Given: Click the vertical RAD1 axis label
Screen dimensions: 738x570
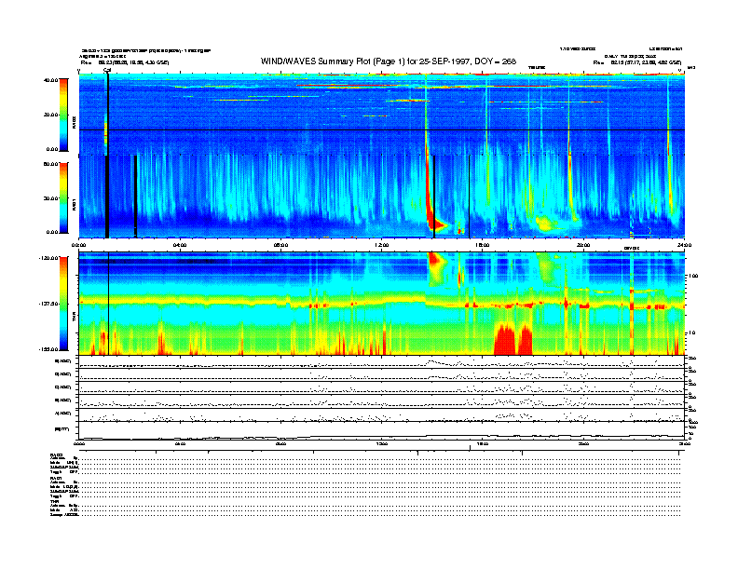Looking at the screenshot, I should [x=74, y=204].
